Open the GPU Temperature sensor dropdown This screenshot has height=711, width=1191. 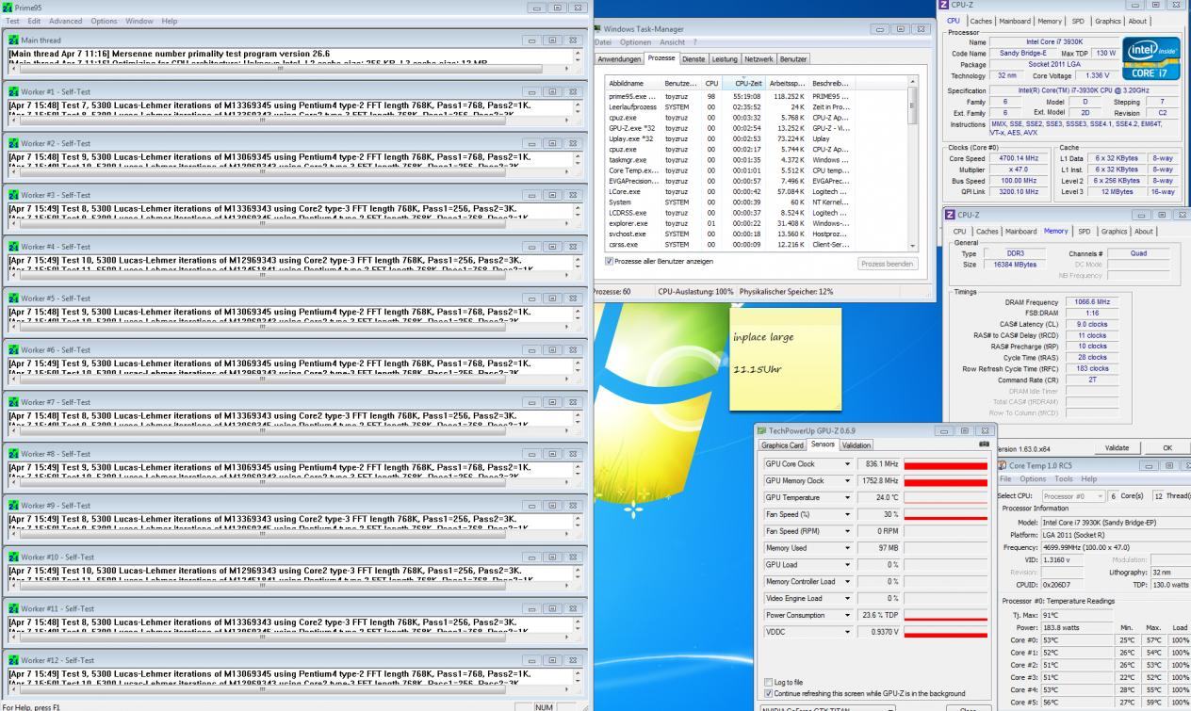click(847, 497)
